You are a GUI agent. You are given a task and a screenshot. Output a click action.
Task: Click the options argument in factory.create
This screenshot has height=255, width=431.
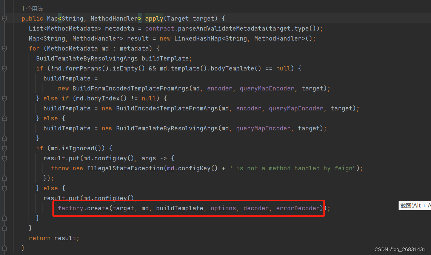tap(223, 208)
